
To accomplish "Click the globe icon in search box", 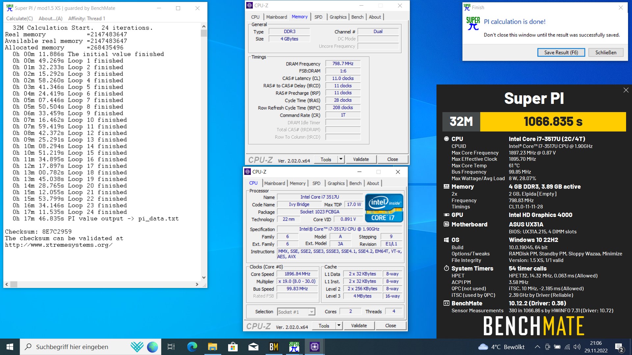I will tap(152, 347).
